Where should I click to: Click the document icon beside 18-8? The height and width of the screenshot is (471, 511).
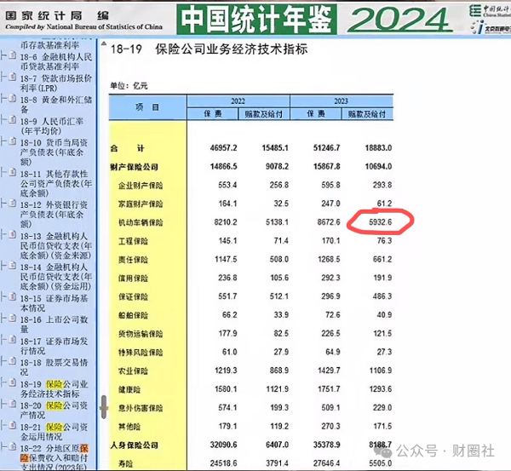13,98
